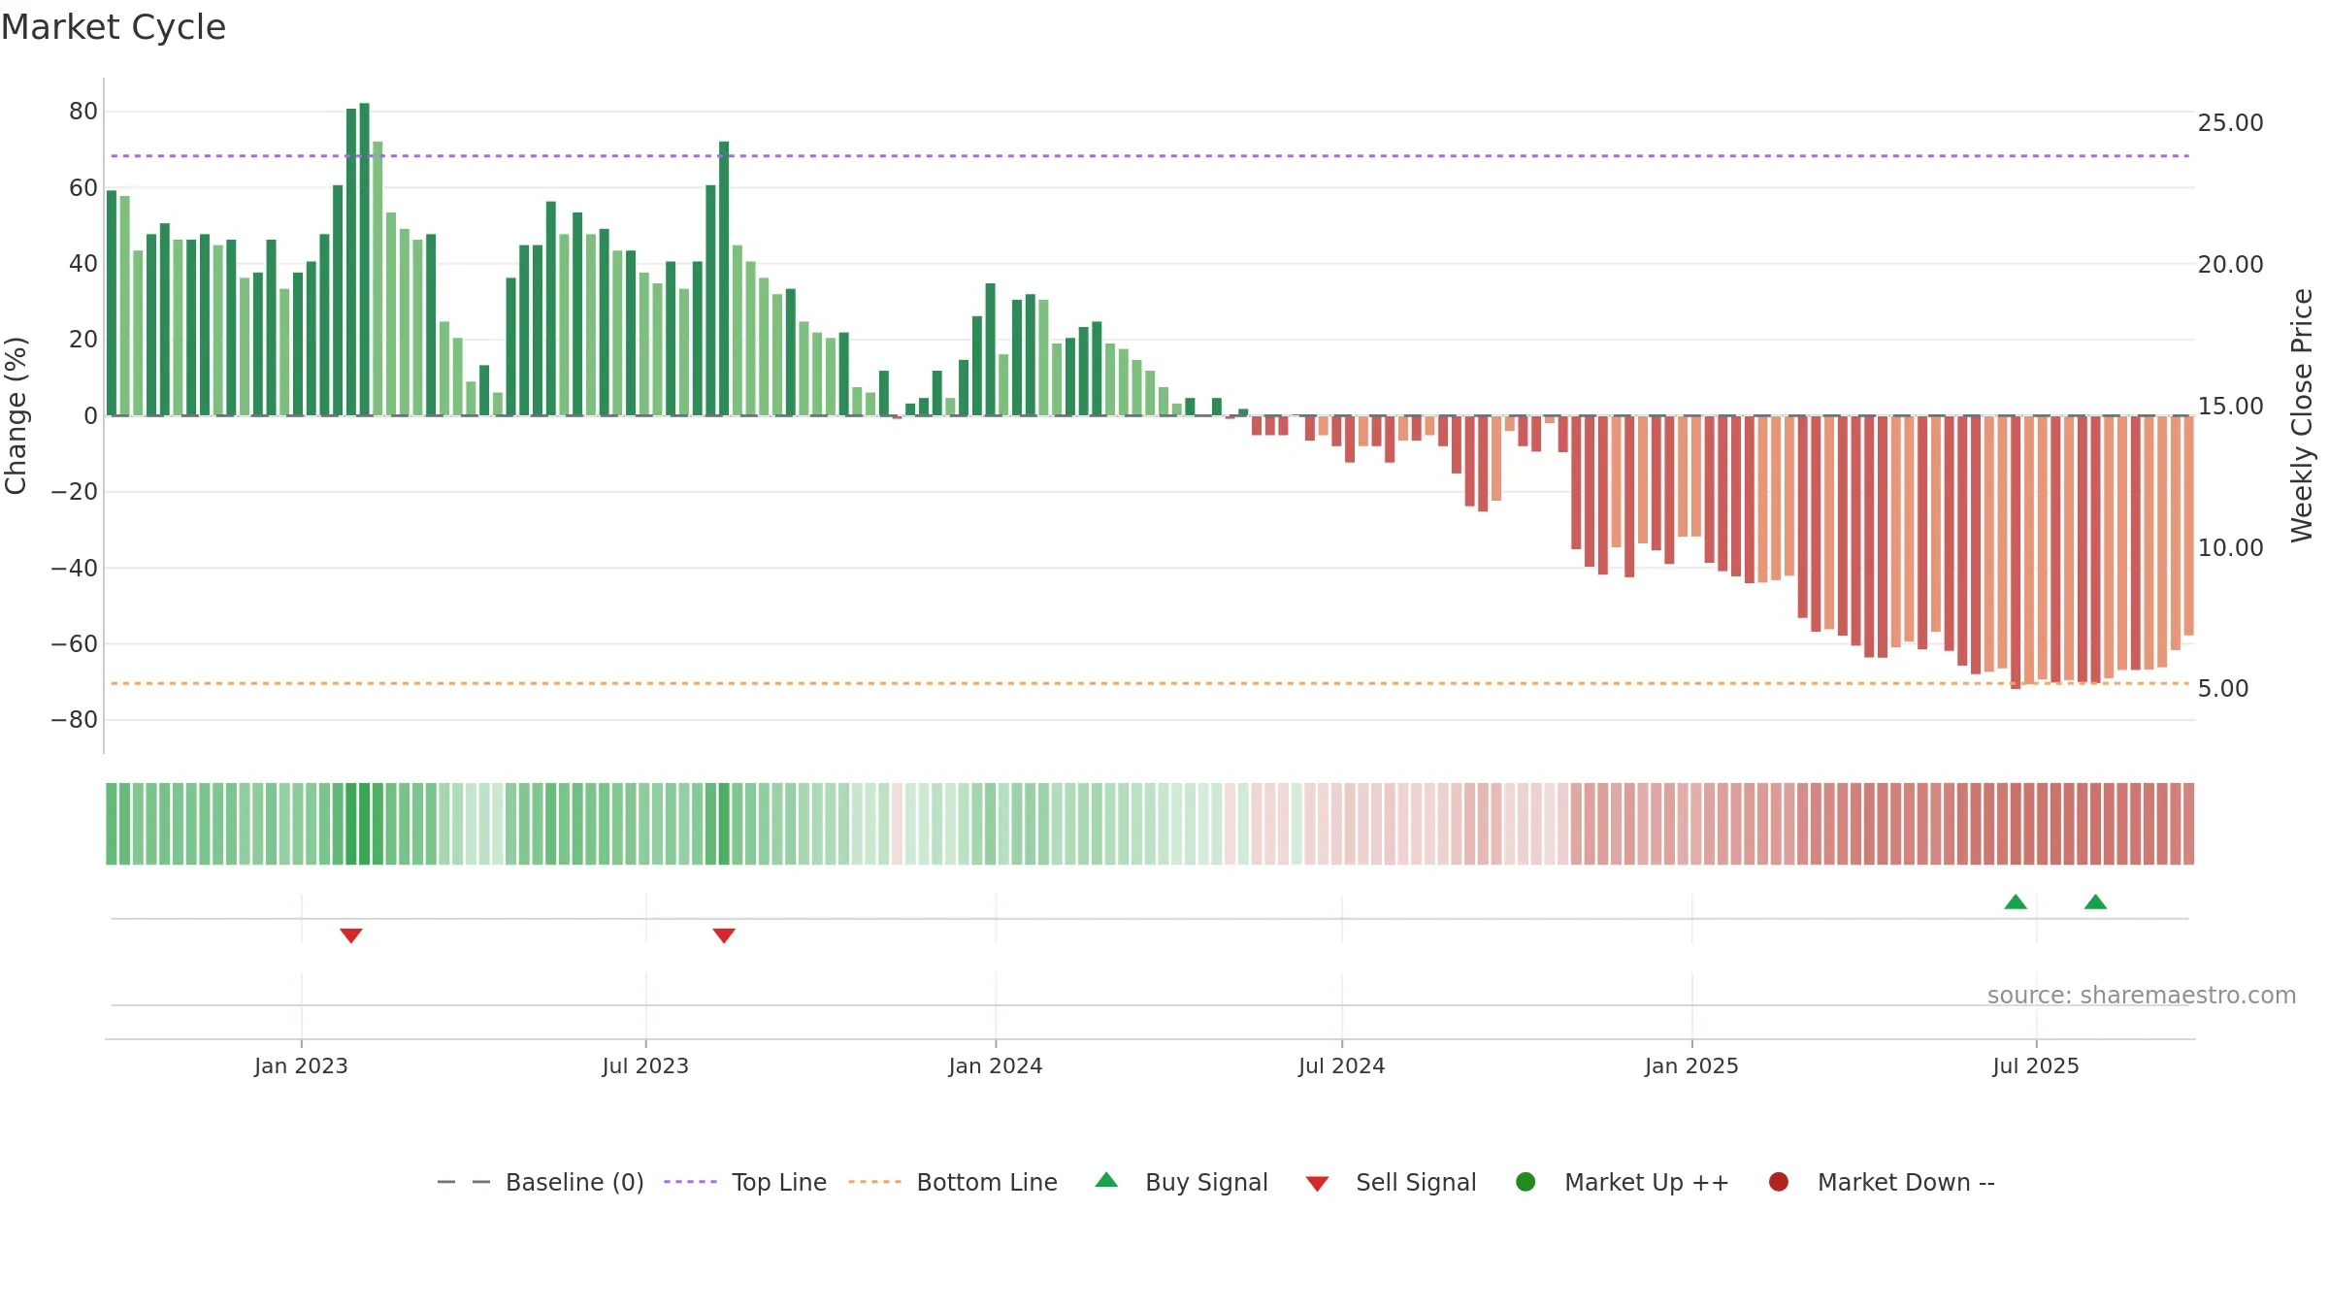The height and width of the screenshot is (1310, 2329).
Task: Toggle the Market Down -- legend entry
Action: [1882, 1182]
